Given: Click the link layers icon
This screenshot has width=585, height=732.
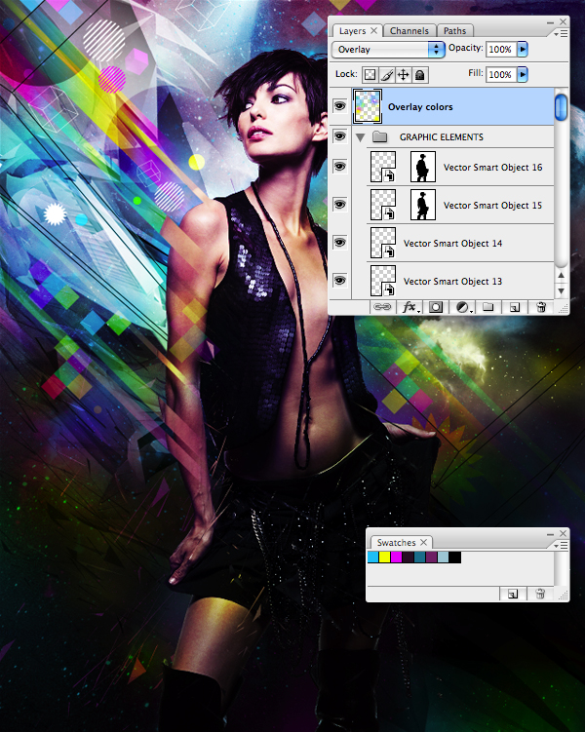Looking at the screenshot, I should (x=382, y=307).
